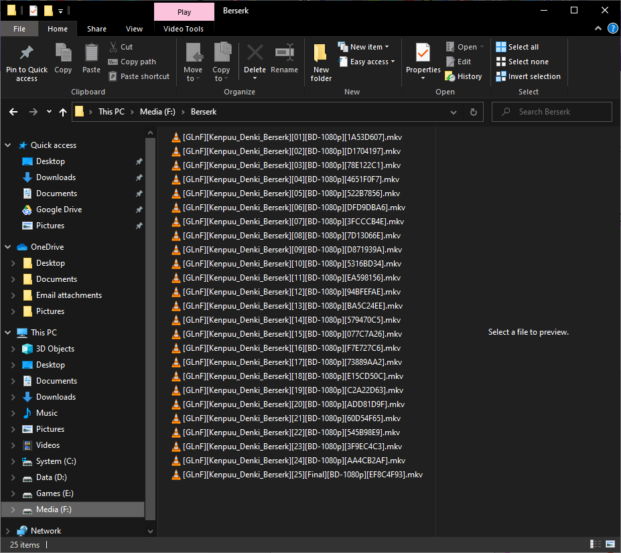Click the Copy icon in Clipboard group
The image size is (621, 553).
(63, 53)
